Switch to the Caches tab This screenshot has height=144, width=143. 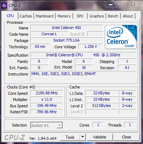point(26,16)
